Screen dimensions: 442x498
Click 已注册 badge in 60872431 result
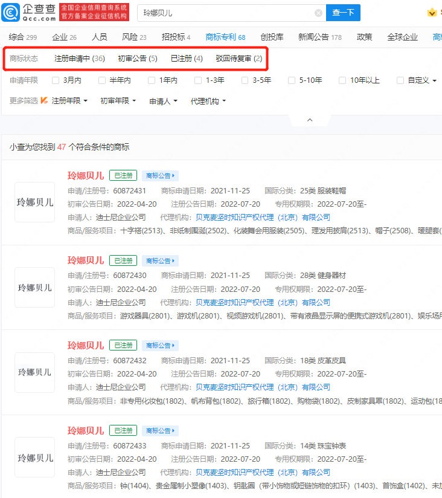[x=123, y=175]
